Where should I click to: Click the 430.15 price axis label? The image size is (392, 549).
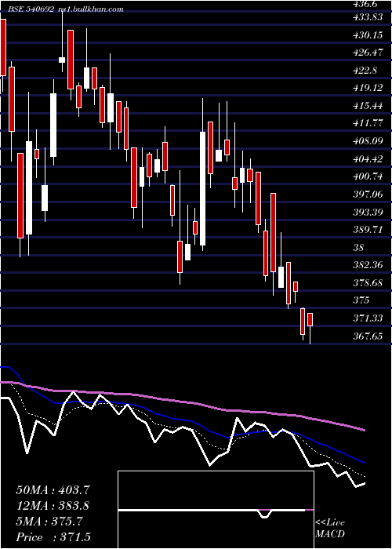(x=367, y=35)
